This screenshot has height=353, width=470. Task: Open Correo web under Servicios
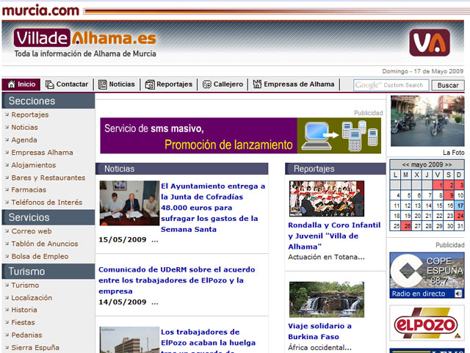point(32,231)
